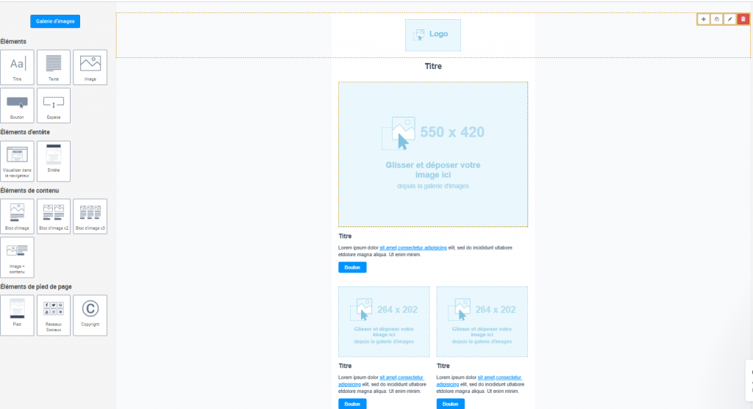The width and height of the screenshot is (753, 409).
Task: Click the centered Titre heading under logo
Action: tap(433, 66)
